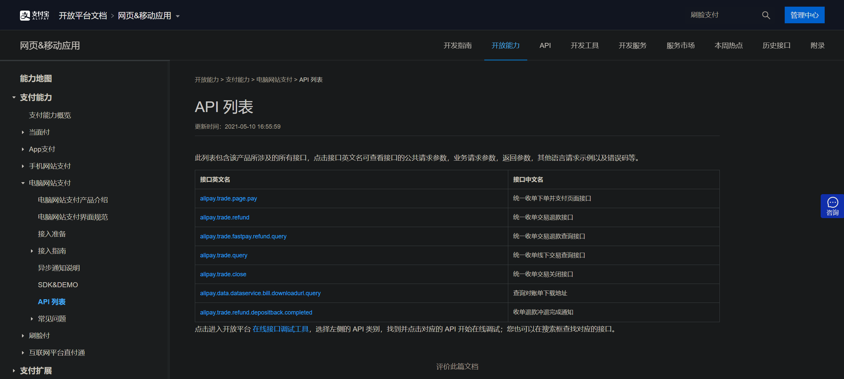Viewport: 844px width, 379px height.
Task: Open the 历史接口 tab
Action: point(776,45)
